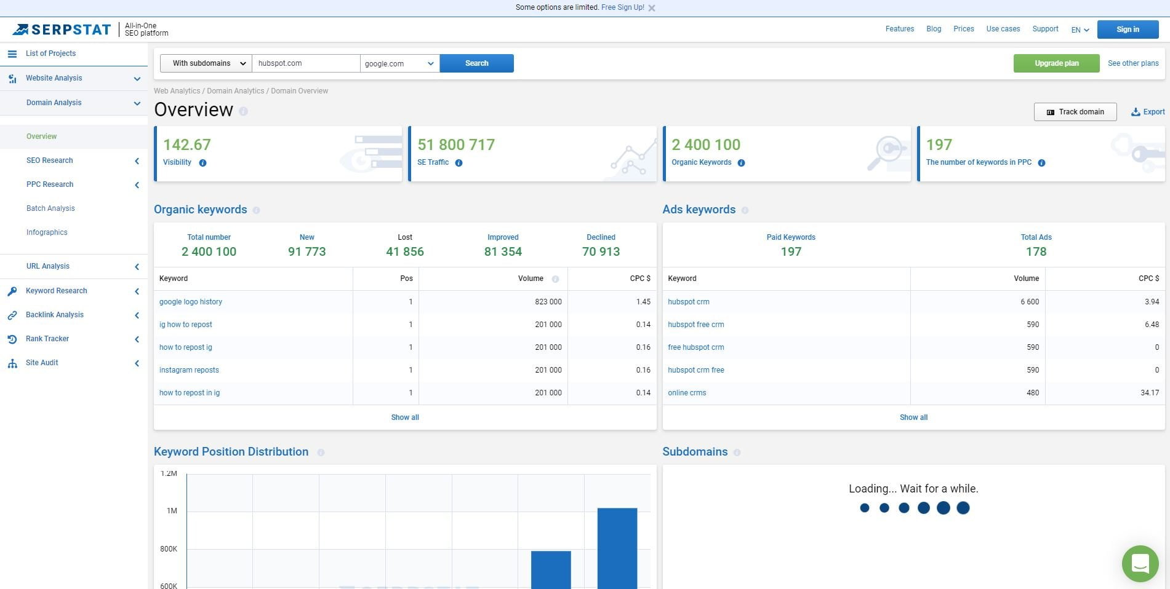Open the ig how to repost keyword
The height and width of the screenshot is (589, 1170).
click(185, 325)
